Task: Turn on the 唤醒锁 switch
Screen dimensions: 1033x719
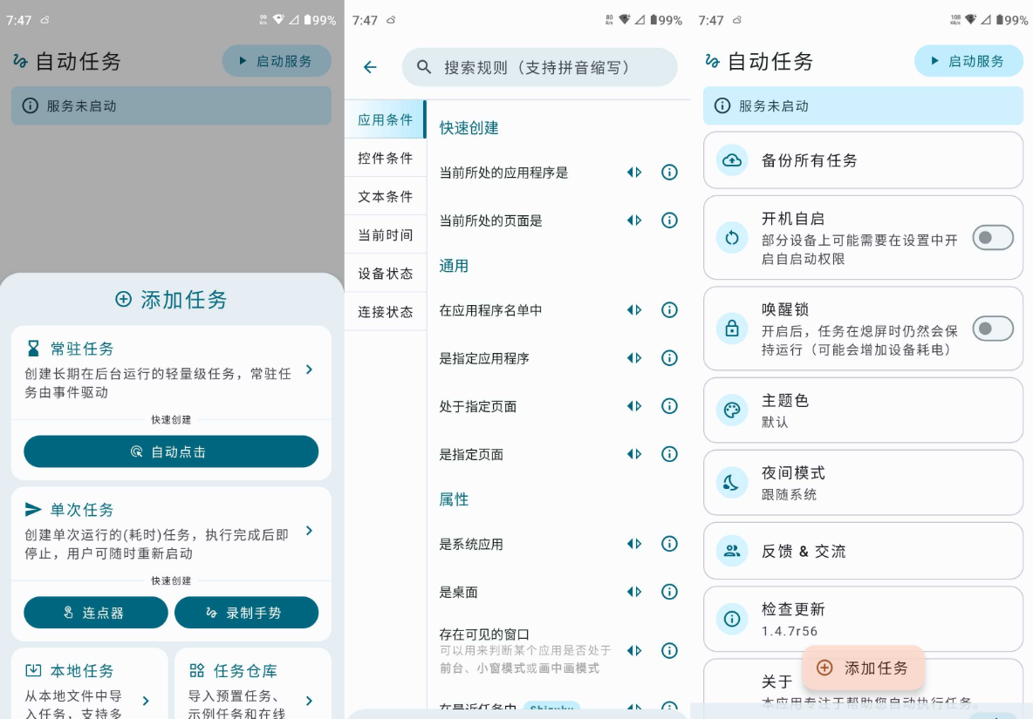Action: coord(993,329)
